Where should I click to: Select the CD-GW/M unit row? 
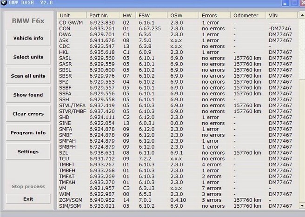(178, 23)
